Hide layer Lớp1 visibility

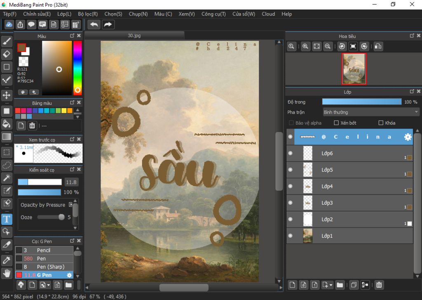pyautogui.click(x=290, y=236)
